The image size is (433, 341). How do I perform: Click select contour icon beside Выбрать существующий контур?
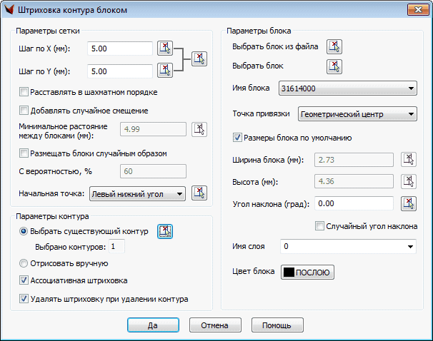tap(165, 230)
